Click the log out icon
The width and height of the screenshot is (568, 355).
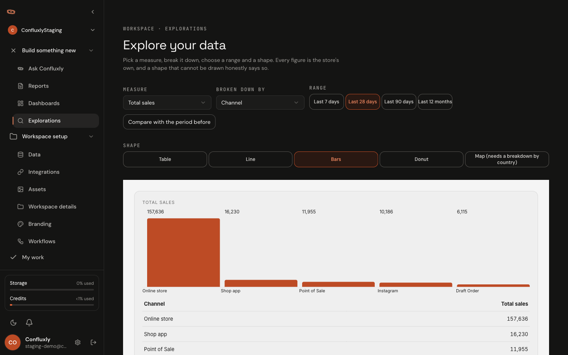point(93,342)
